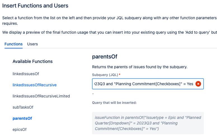This screenshot has height=137, width=217.
Task: Select the parentsOf function entry
Action: 22,118
